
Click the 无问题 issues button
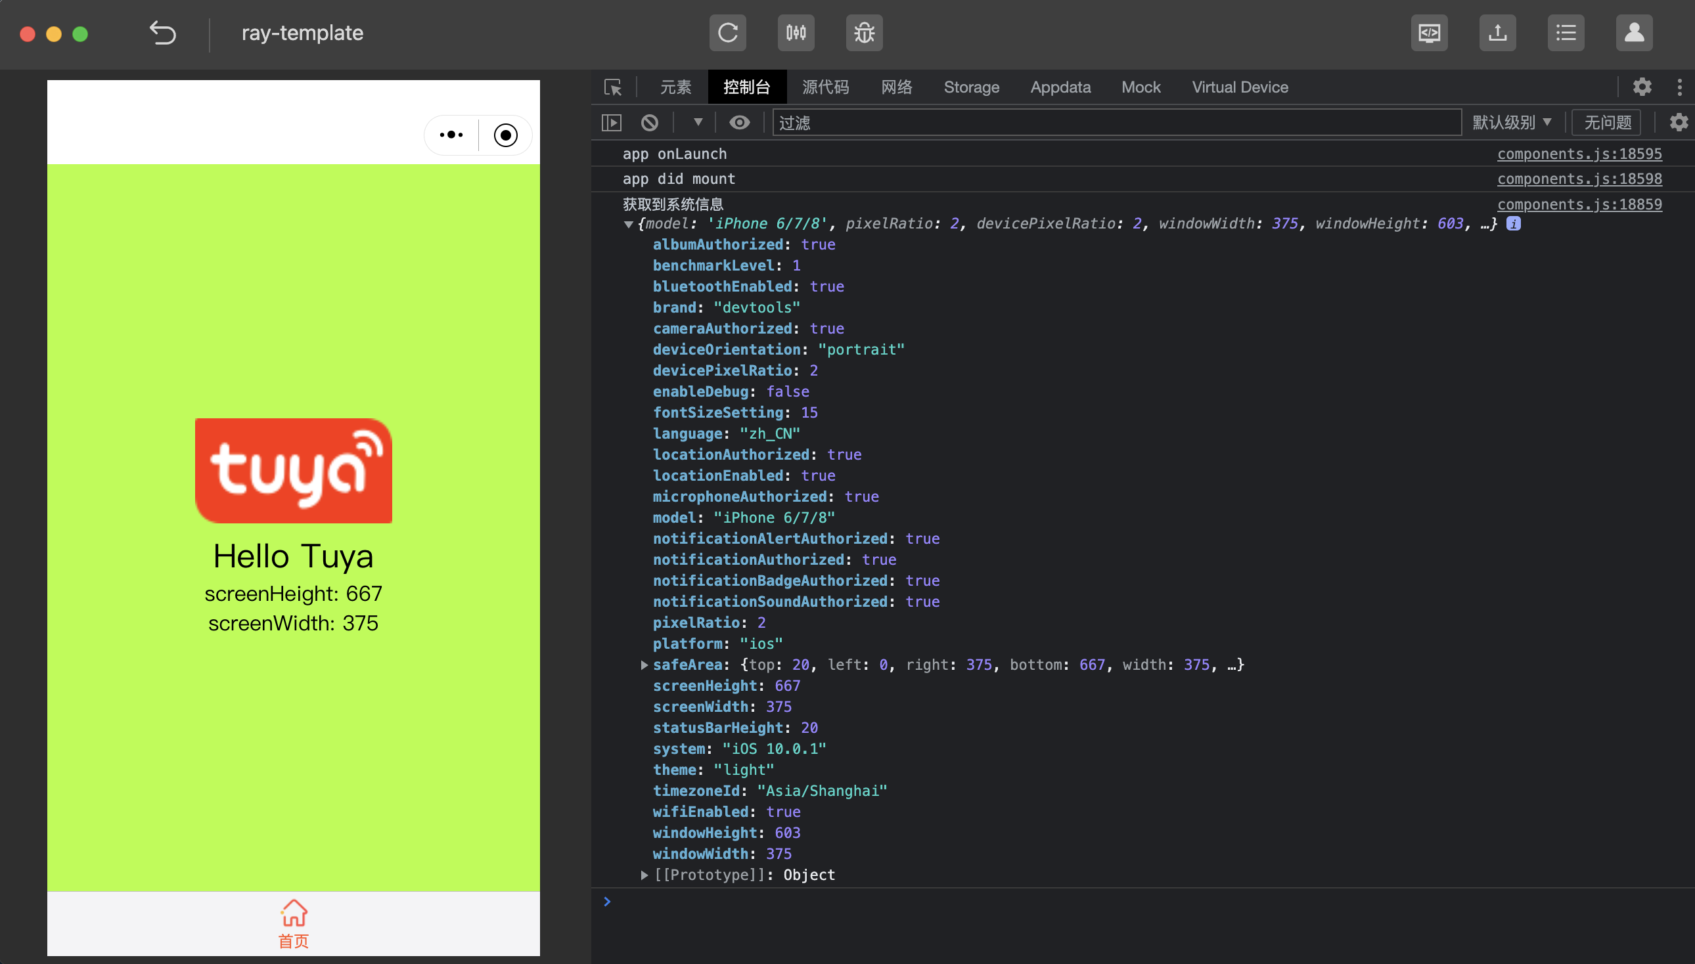1607,123
